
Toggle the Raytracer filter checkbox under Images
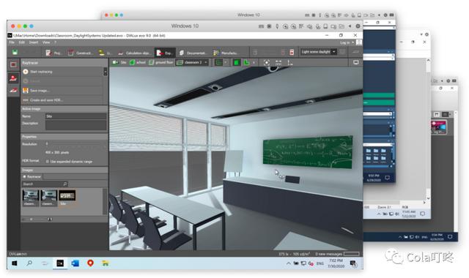point(24,177)
